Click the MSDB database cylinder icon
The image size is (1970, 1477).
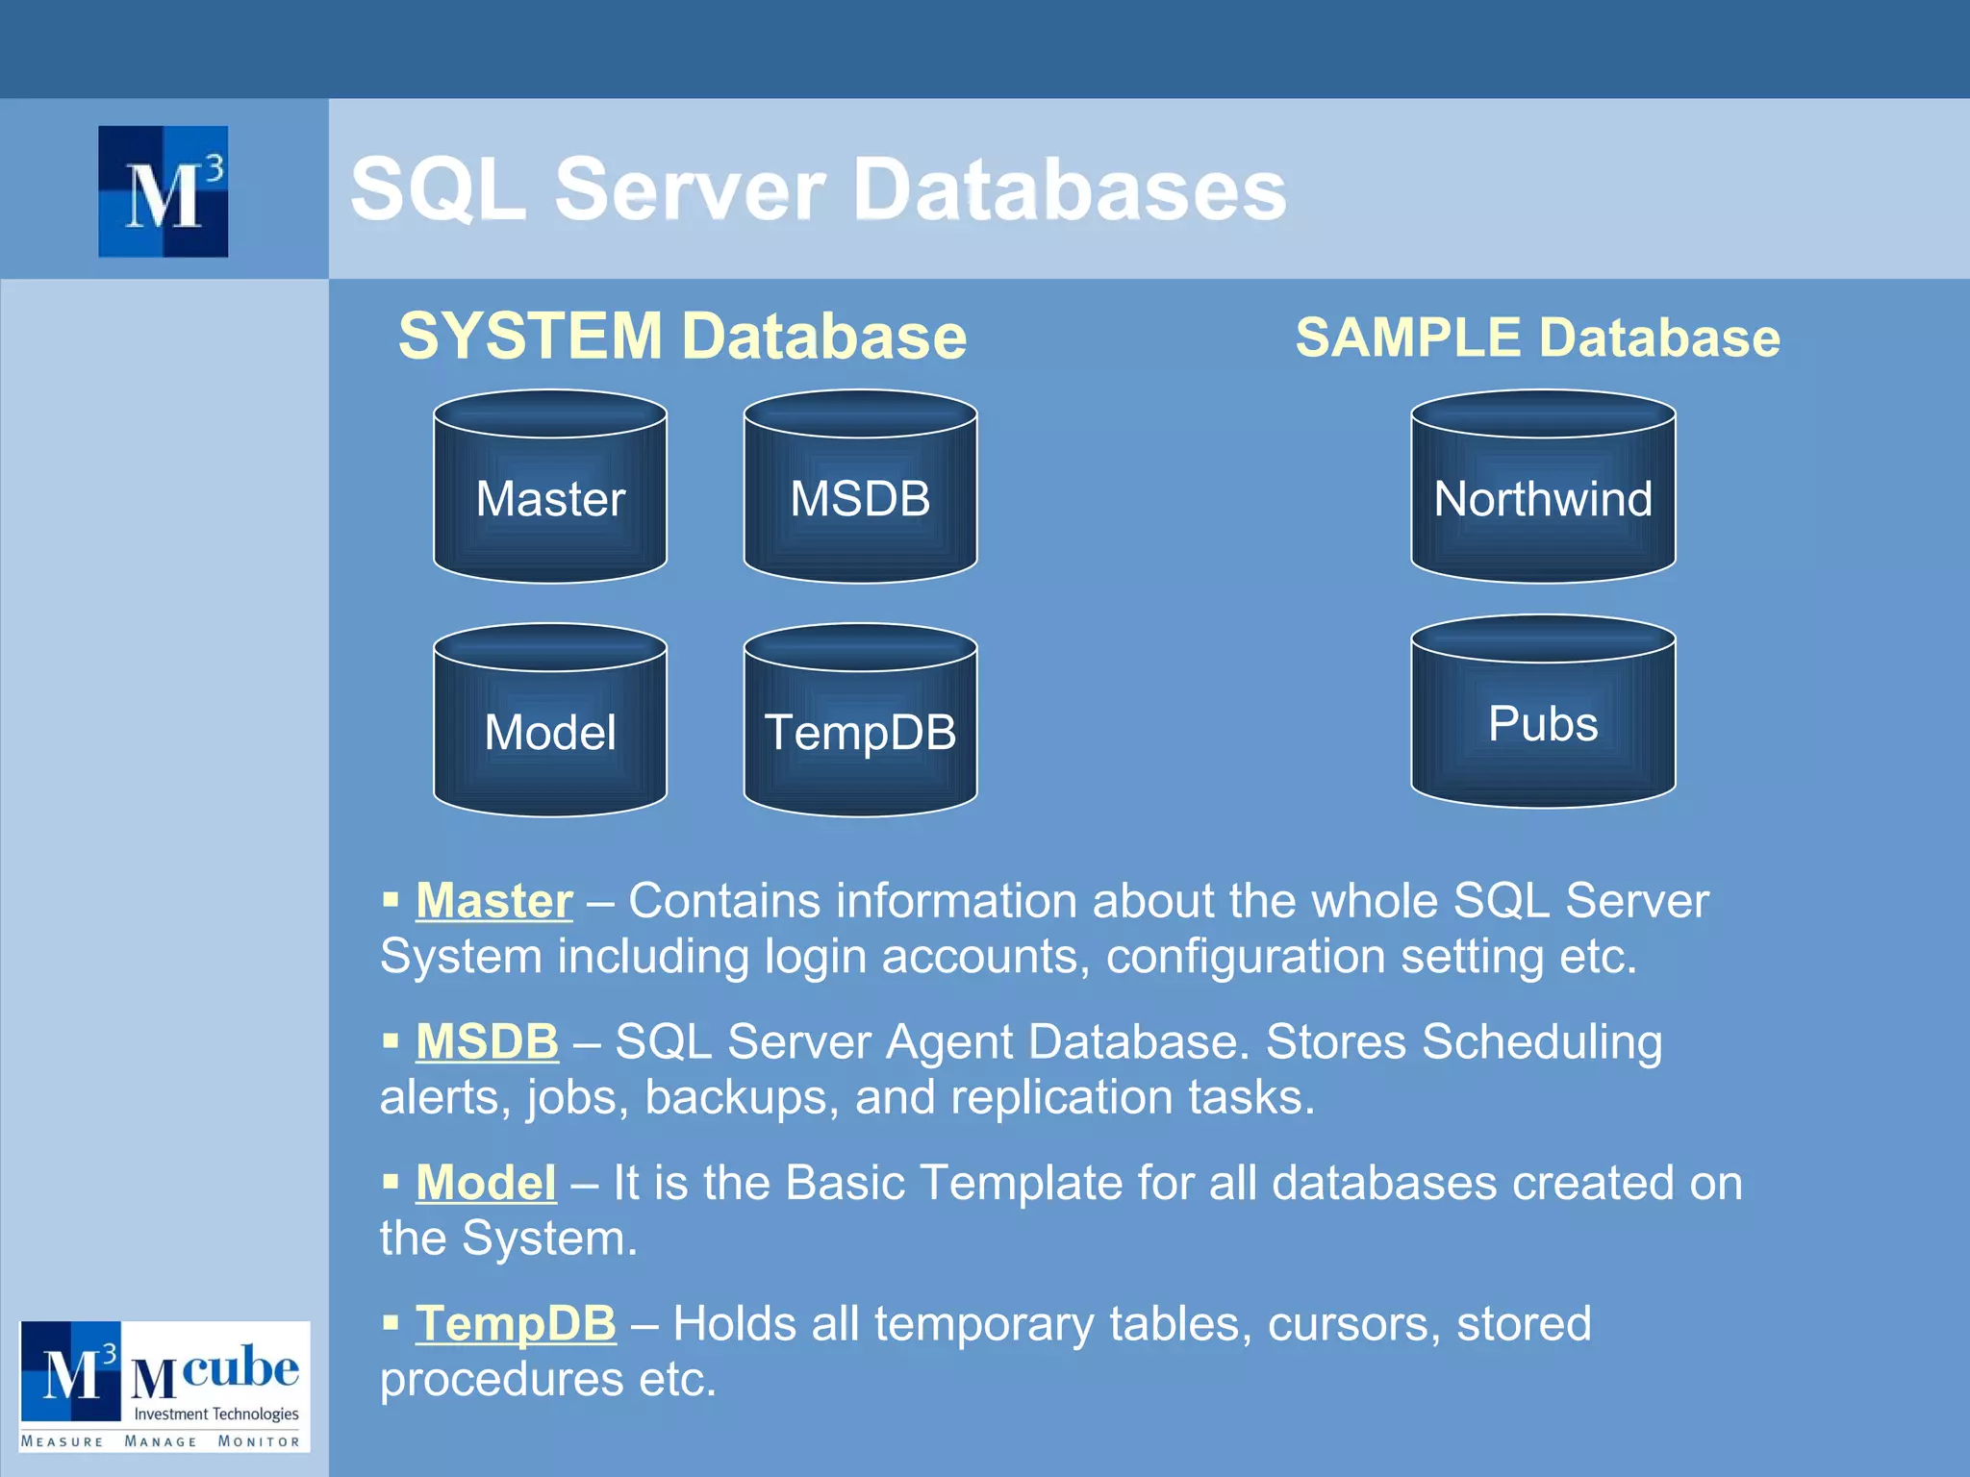[x=860, y=487]
